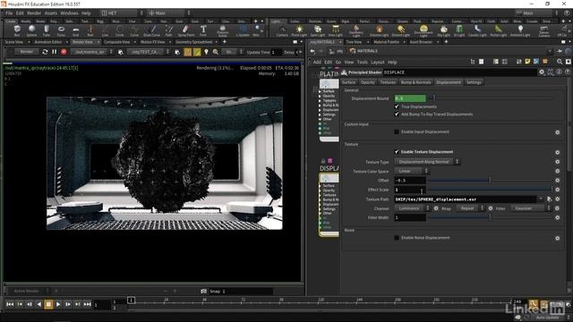
Task: Add a Volume Light
Action: point(379,30)
